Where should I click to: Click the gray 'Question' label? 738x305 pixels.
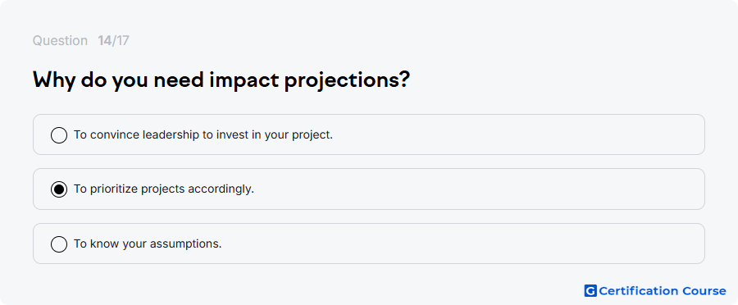click(x=60, y=41)
